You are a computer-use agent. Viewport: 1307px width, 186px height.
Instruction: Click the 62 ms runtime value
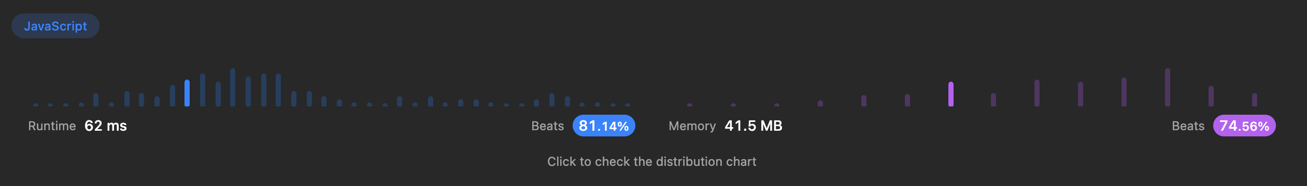pyautogui.click(x=106, y=126)
